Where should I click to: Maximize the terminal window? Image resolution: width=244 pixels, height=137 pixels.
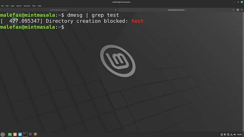coord(238,2)
